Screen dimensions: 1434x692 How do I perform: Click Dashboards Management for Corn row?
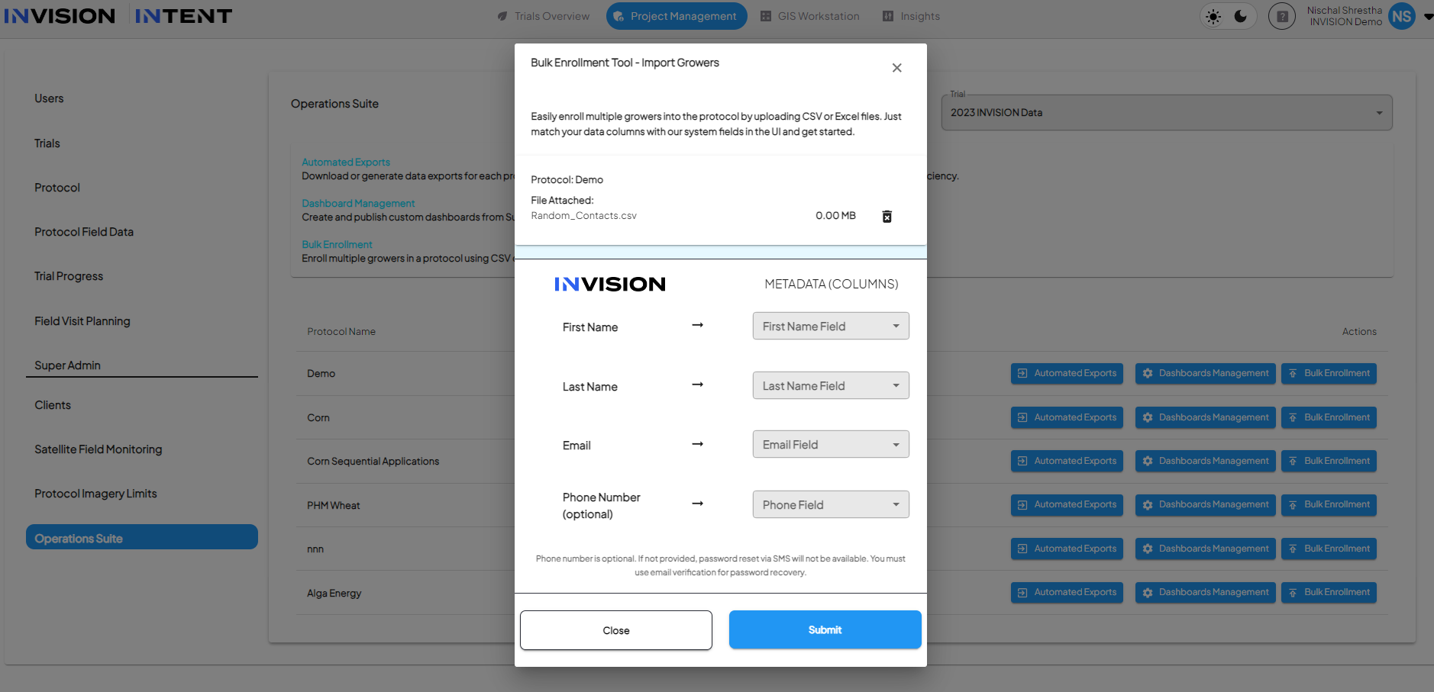pyautogui.click(x=1205, y=417)
